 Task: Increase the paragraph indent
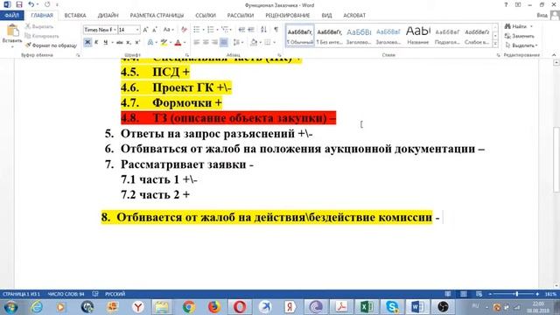[251, 30]
